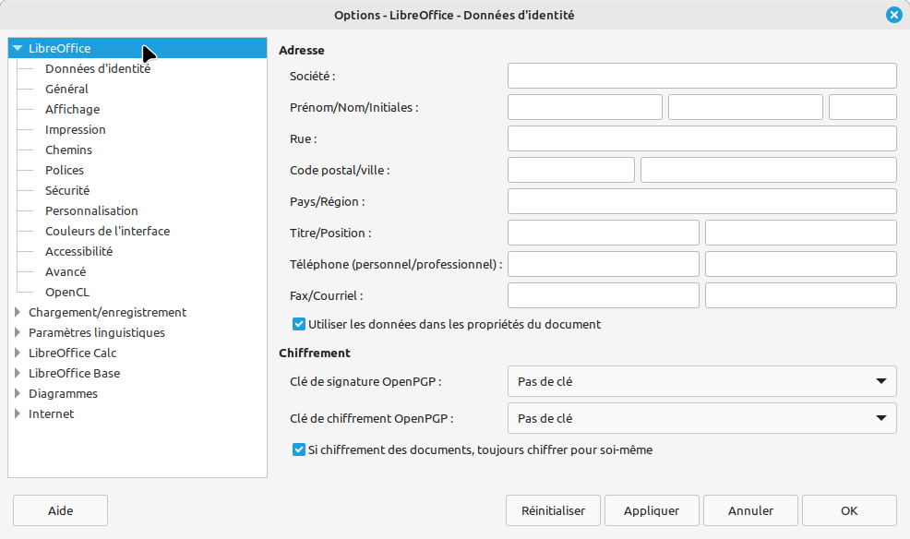Open the Clé de chiffrement OpenPGP dropdown
The width and height of the screenshot is (910, 539).
(x=701, y=418)
